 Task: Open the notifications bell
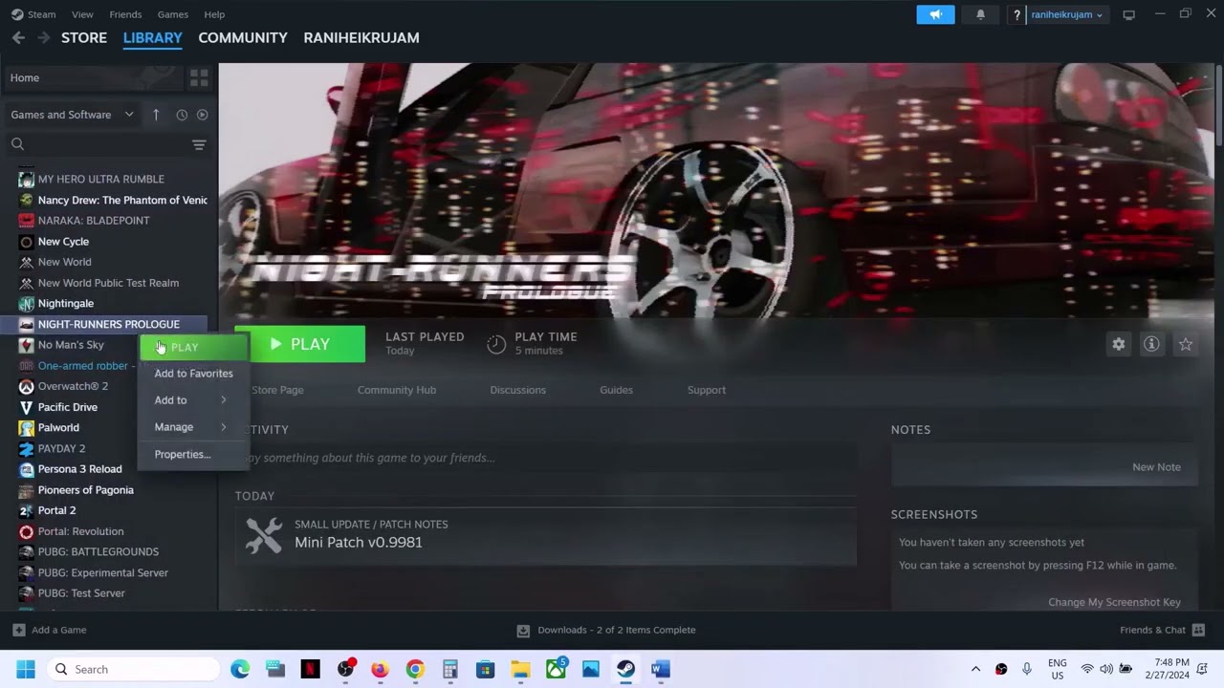pos(980,14)
